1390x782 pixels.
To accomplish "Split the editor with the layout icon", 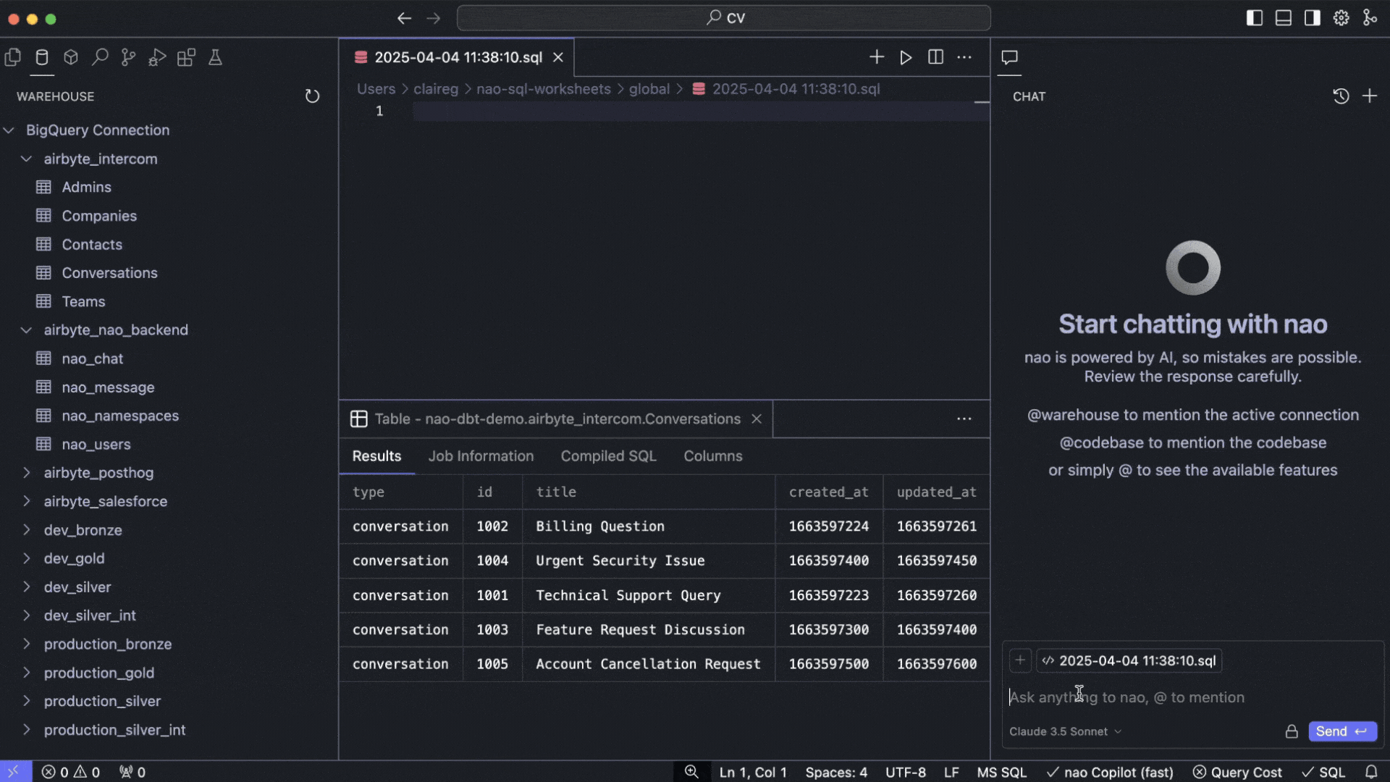I will 935,57.
